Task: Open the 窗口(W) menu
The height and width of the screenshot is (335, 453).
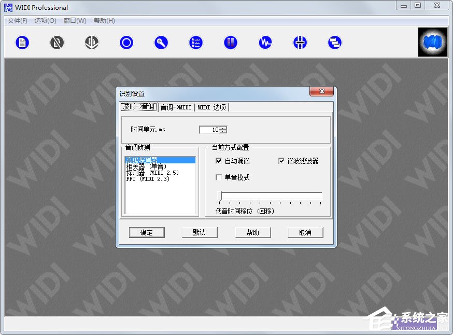Action: pyautogui.click(x=75, y=21)
